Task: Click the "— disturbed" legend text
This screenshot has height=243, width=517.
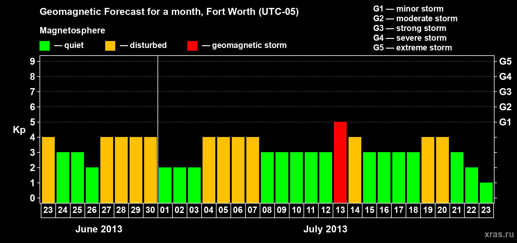Action: click(143, 46)
